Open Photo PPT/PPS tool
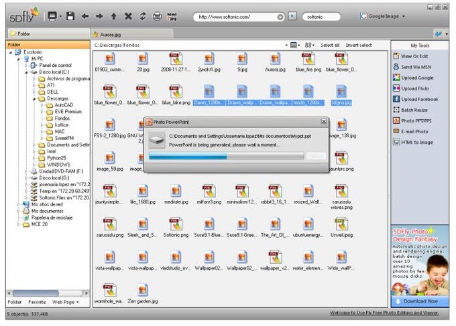 pyautogui.click(x=412, y=120)
